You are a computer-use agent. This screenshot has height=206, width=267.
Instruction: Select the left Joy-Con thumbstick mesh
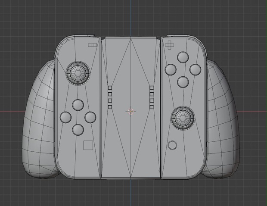click(78, 73)
